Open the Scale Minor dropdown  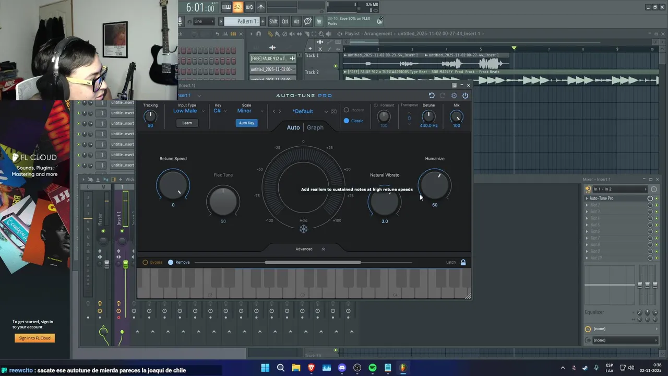pos(250,111)
